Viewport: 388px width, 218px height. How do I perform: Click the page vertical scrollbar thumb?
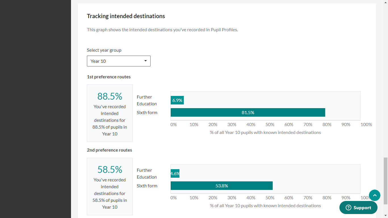tap(385, 181)
